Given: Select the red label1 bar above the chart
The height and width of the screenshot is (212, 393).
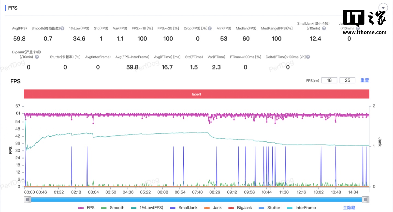Looking at the screenshot, I should (x=196, y=94).
